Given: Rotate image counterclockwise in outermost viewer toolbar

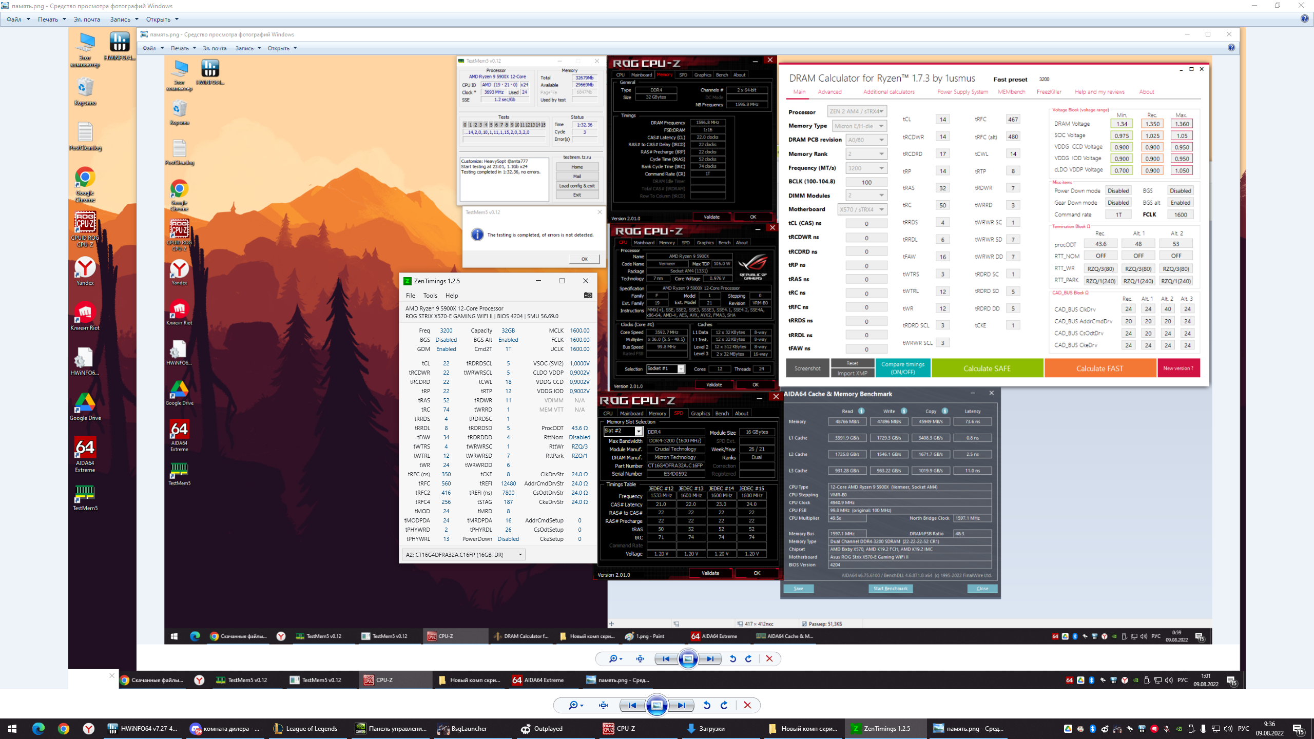Looking at the screenshot, I should 707,706.
